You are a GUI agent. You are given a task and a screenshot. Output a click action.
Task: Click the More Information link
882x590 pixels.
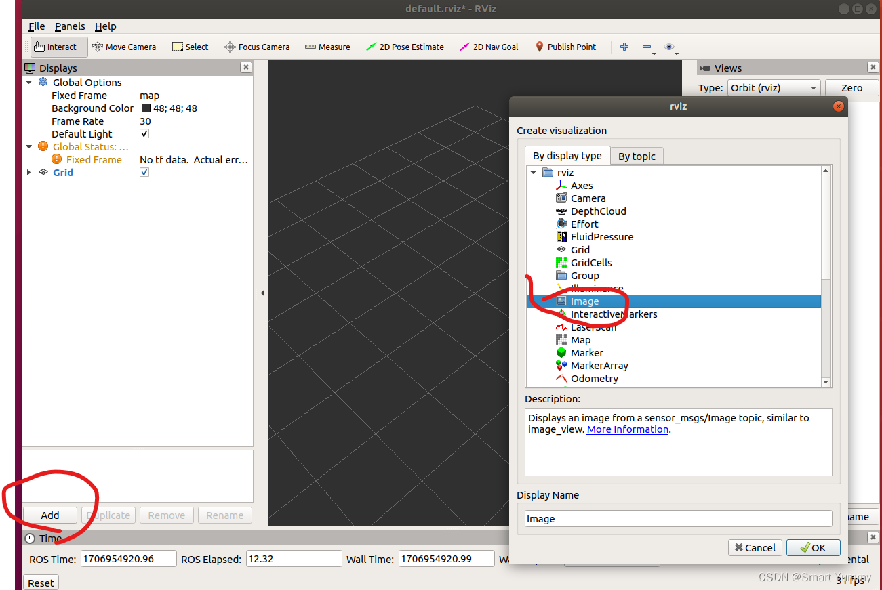(x=627, y=429)
